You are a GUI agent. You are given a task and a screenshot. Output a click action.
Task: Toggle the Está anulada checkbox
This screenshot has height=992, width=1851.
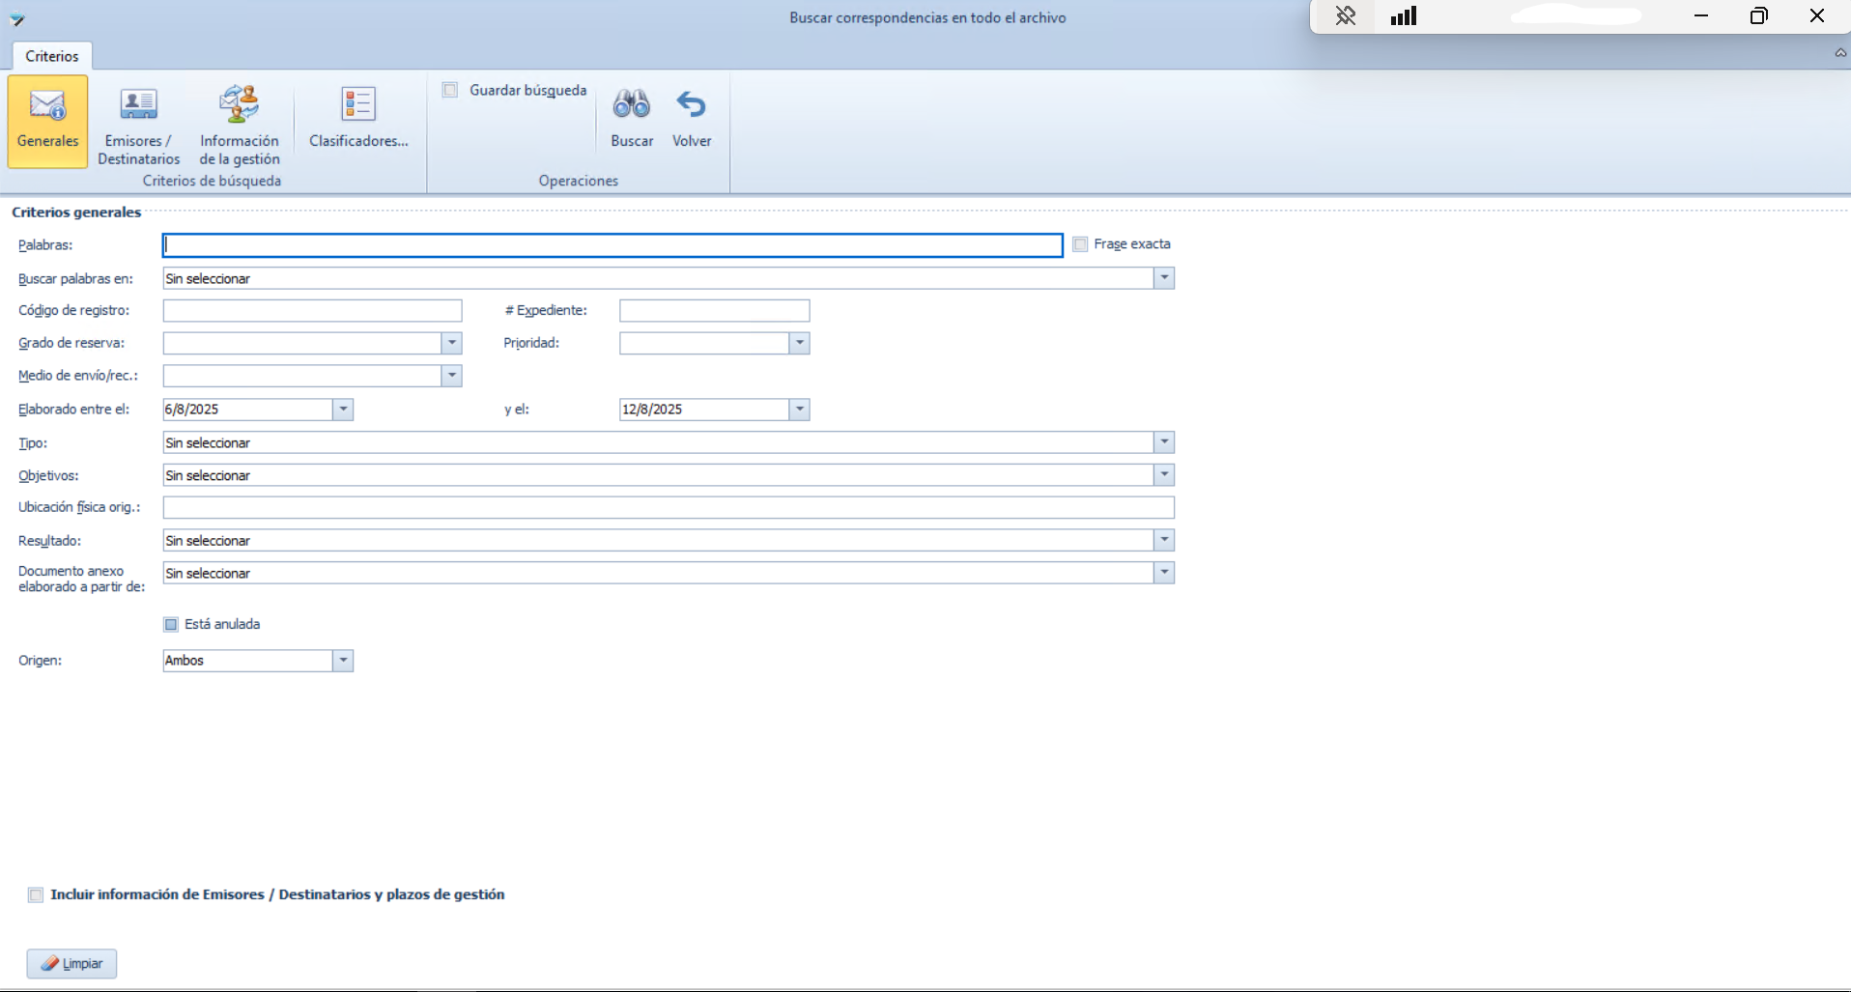point(170,623)
